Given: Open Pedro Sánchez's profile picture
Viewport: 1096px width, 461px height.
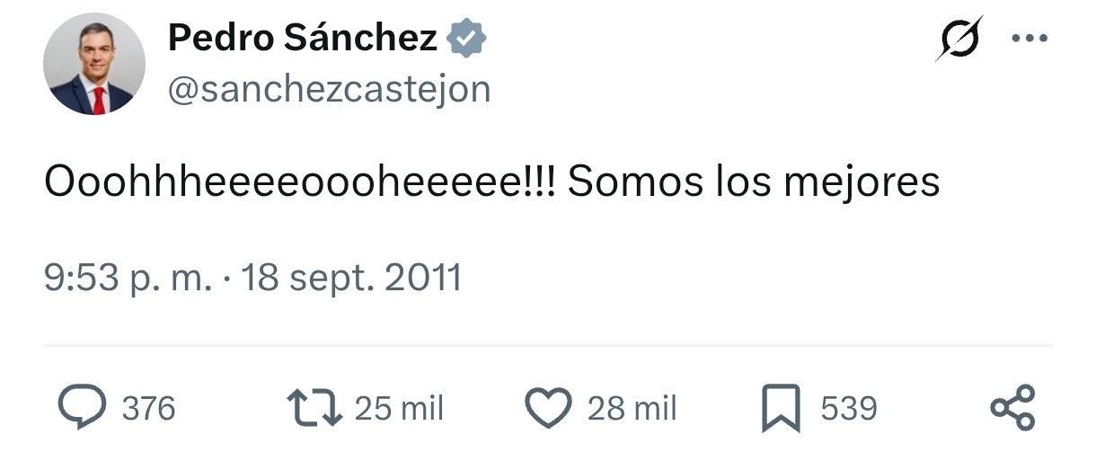Looking at the screenshot, I should coord(93,64).
